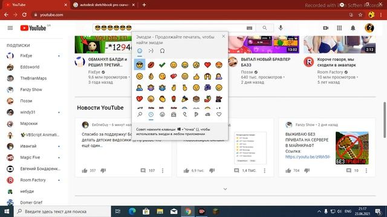Open more options on EeOneGuy post

tap(163, 171)
